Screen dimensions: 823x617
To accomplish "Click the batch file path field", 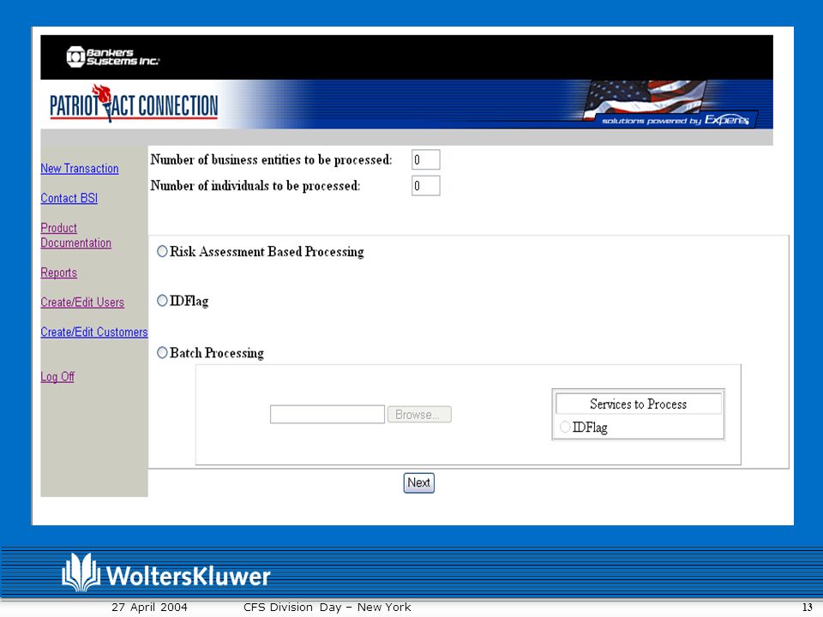I will click(x=327, y=415).
